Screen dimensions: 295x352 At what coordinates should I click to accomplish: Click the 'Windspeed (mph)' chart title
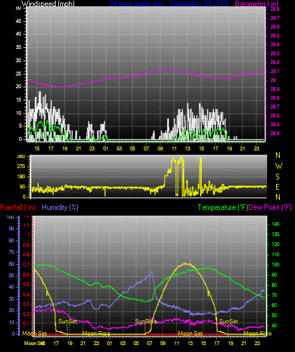pyautogui.click(x=47, y=3)
